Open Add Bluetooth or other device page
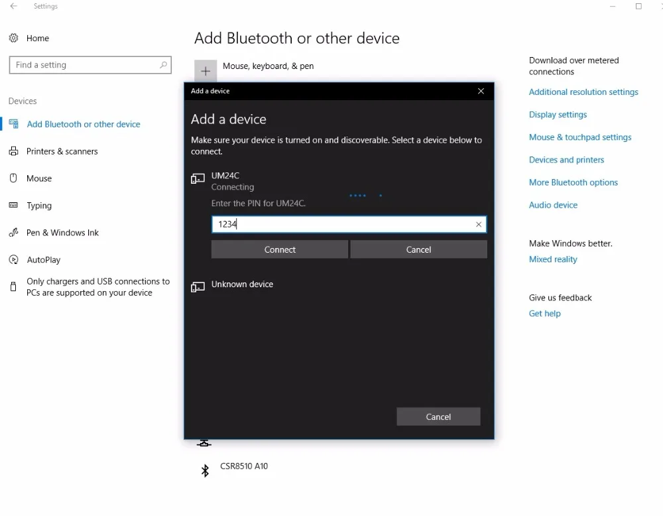 pyautogui.click(x=83, y=124)
